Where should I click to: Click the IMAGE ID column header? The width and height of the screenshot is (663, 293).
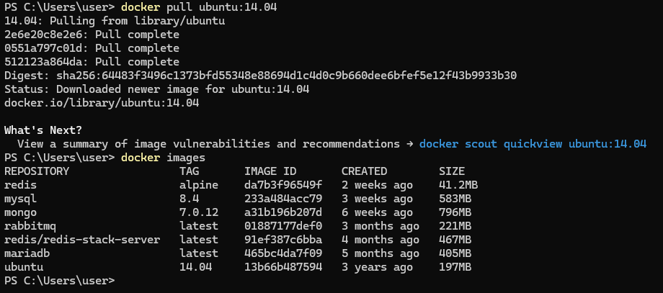pyautogui.click(x=270, y=171)
